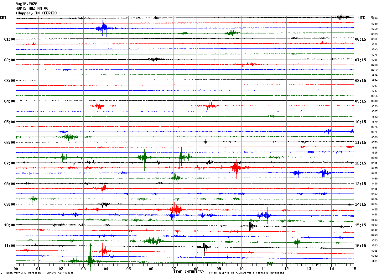Click the DC offset value 3426
379x277 pixels.
pos(374,199)
